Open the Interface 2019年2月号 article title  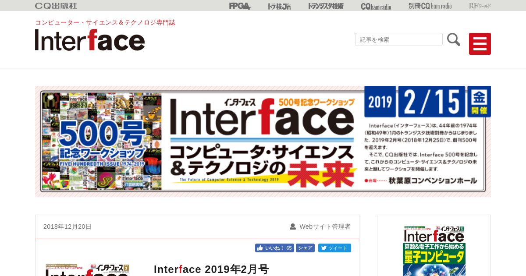(x=211, y=269)
